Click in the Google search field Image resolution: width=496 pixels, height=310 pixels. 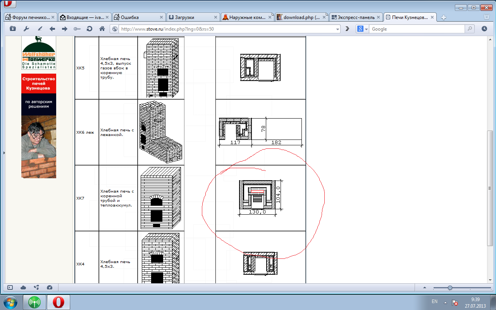tap(417, 29)
